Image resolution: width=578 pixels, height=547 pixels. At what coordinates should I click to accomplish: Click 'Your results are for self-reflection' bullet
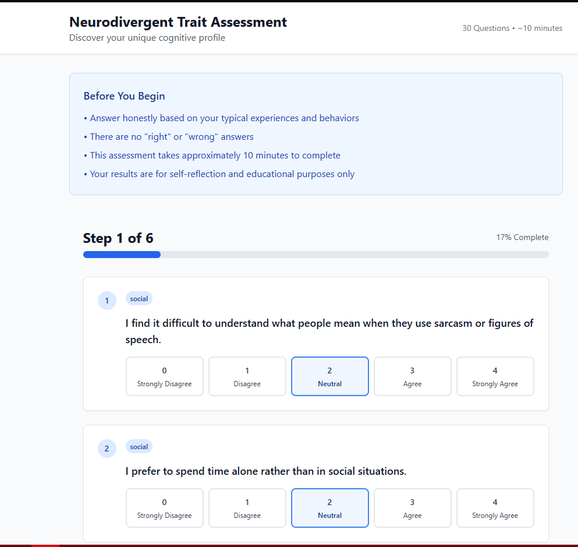tap(219, 174)
